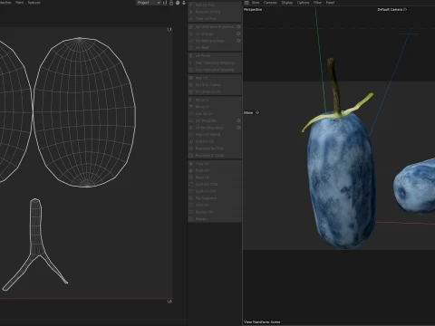Click the UV Unwrap icon
Screen dimensions: 435x326
[190, 34]
